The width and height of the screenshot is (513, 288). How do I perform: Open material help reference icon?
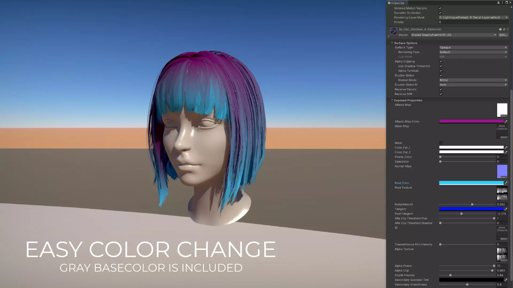click(500, 29)
